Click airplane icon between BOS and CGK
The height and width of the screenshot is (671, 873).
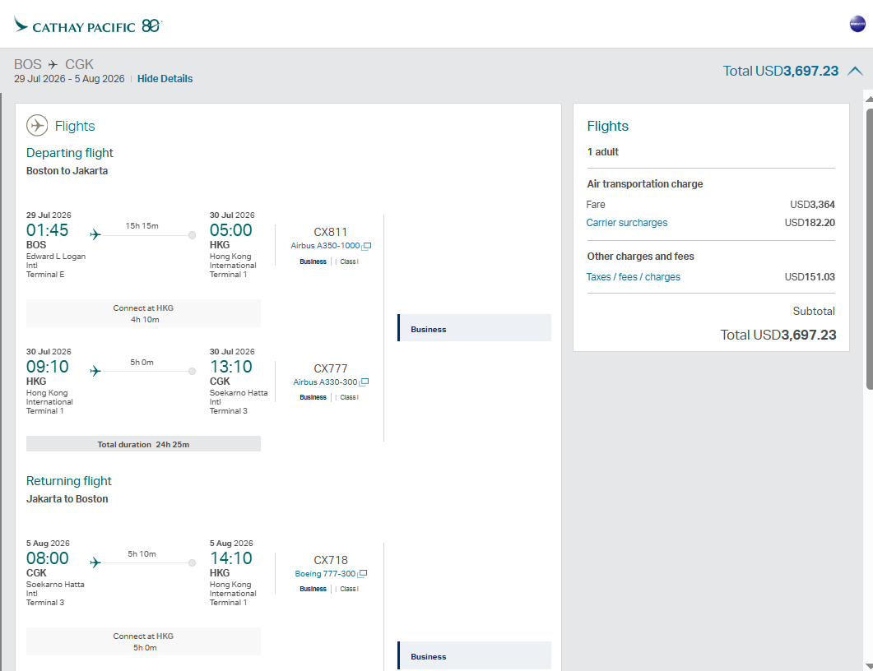pyautogui.click(x=53, y=64)
